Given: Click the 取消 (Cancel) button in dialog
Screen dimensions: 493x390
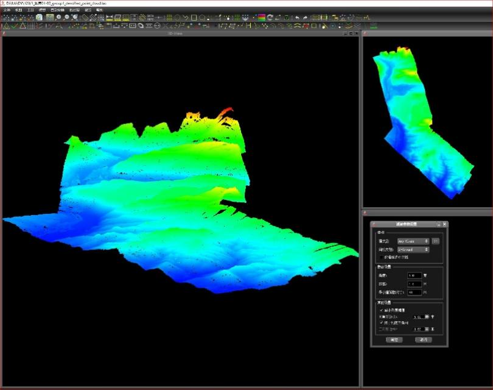Looking at the screenshot, I should click(423, 339).
